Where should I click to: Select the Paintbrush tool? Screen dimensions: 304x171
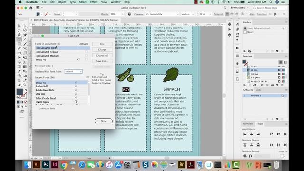tap(25, 44)
